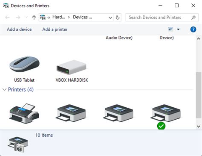
Task: Click the Devices and Printers title bar icon
Action: click(x=6, y=6)
